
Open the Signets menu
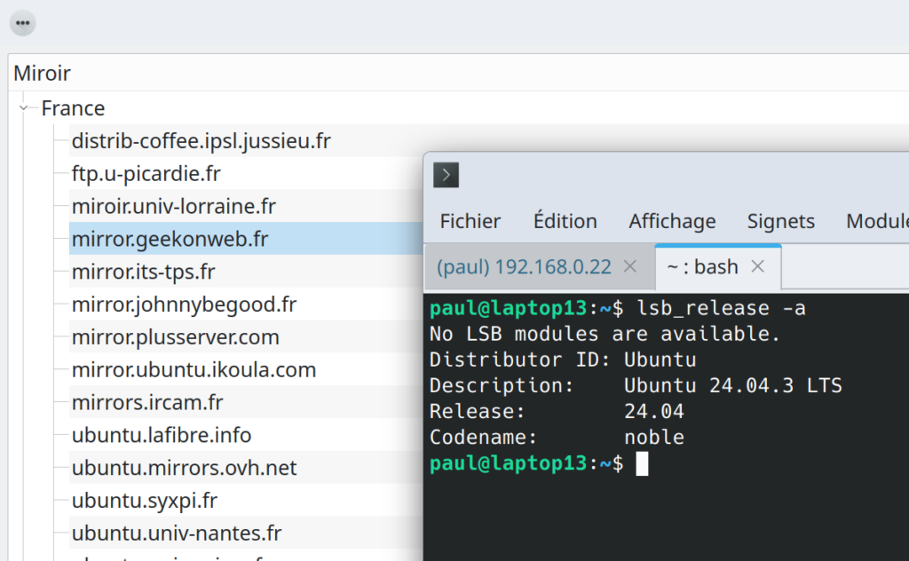point(781,221)
